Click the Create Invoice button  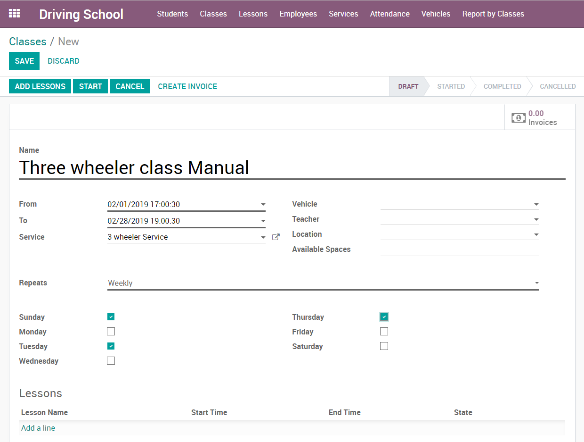[x=187, y=86]
